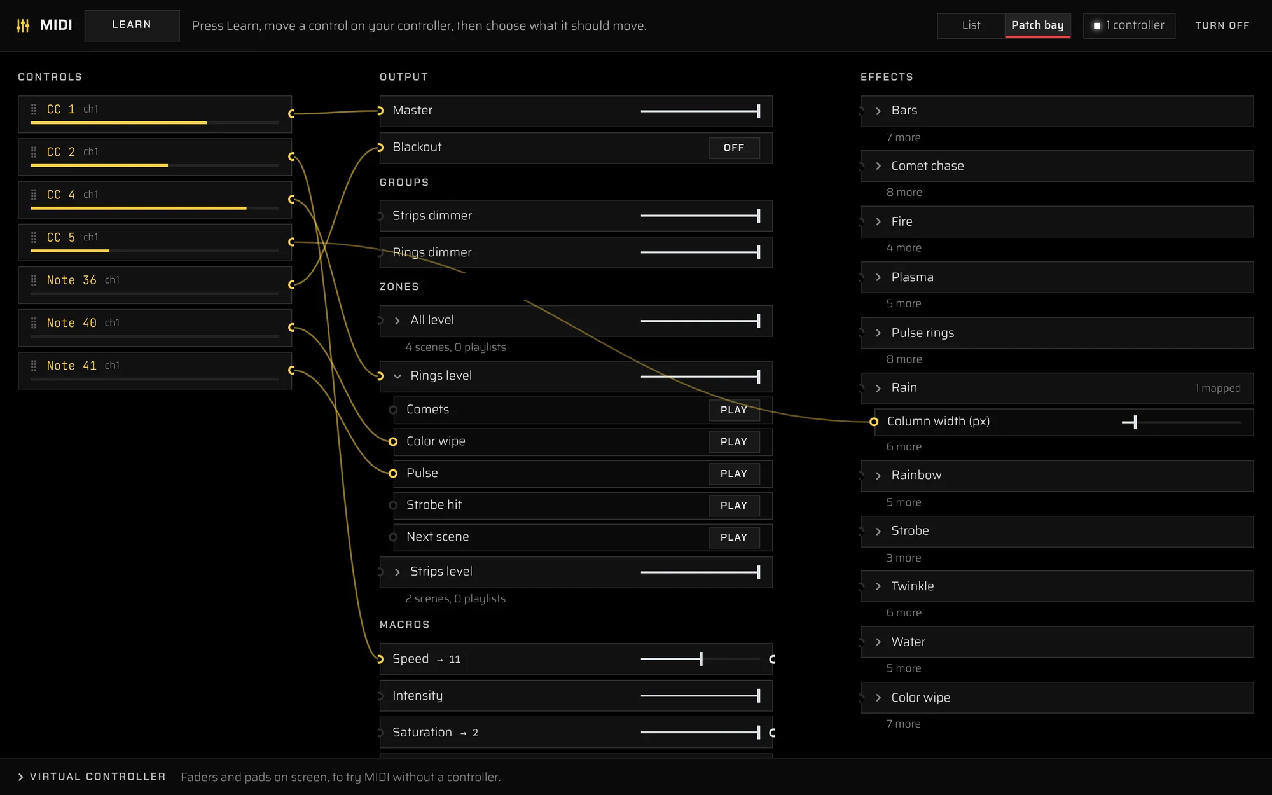Adjust the Column width (px) slider

coord(1181,422)
